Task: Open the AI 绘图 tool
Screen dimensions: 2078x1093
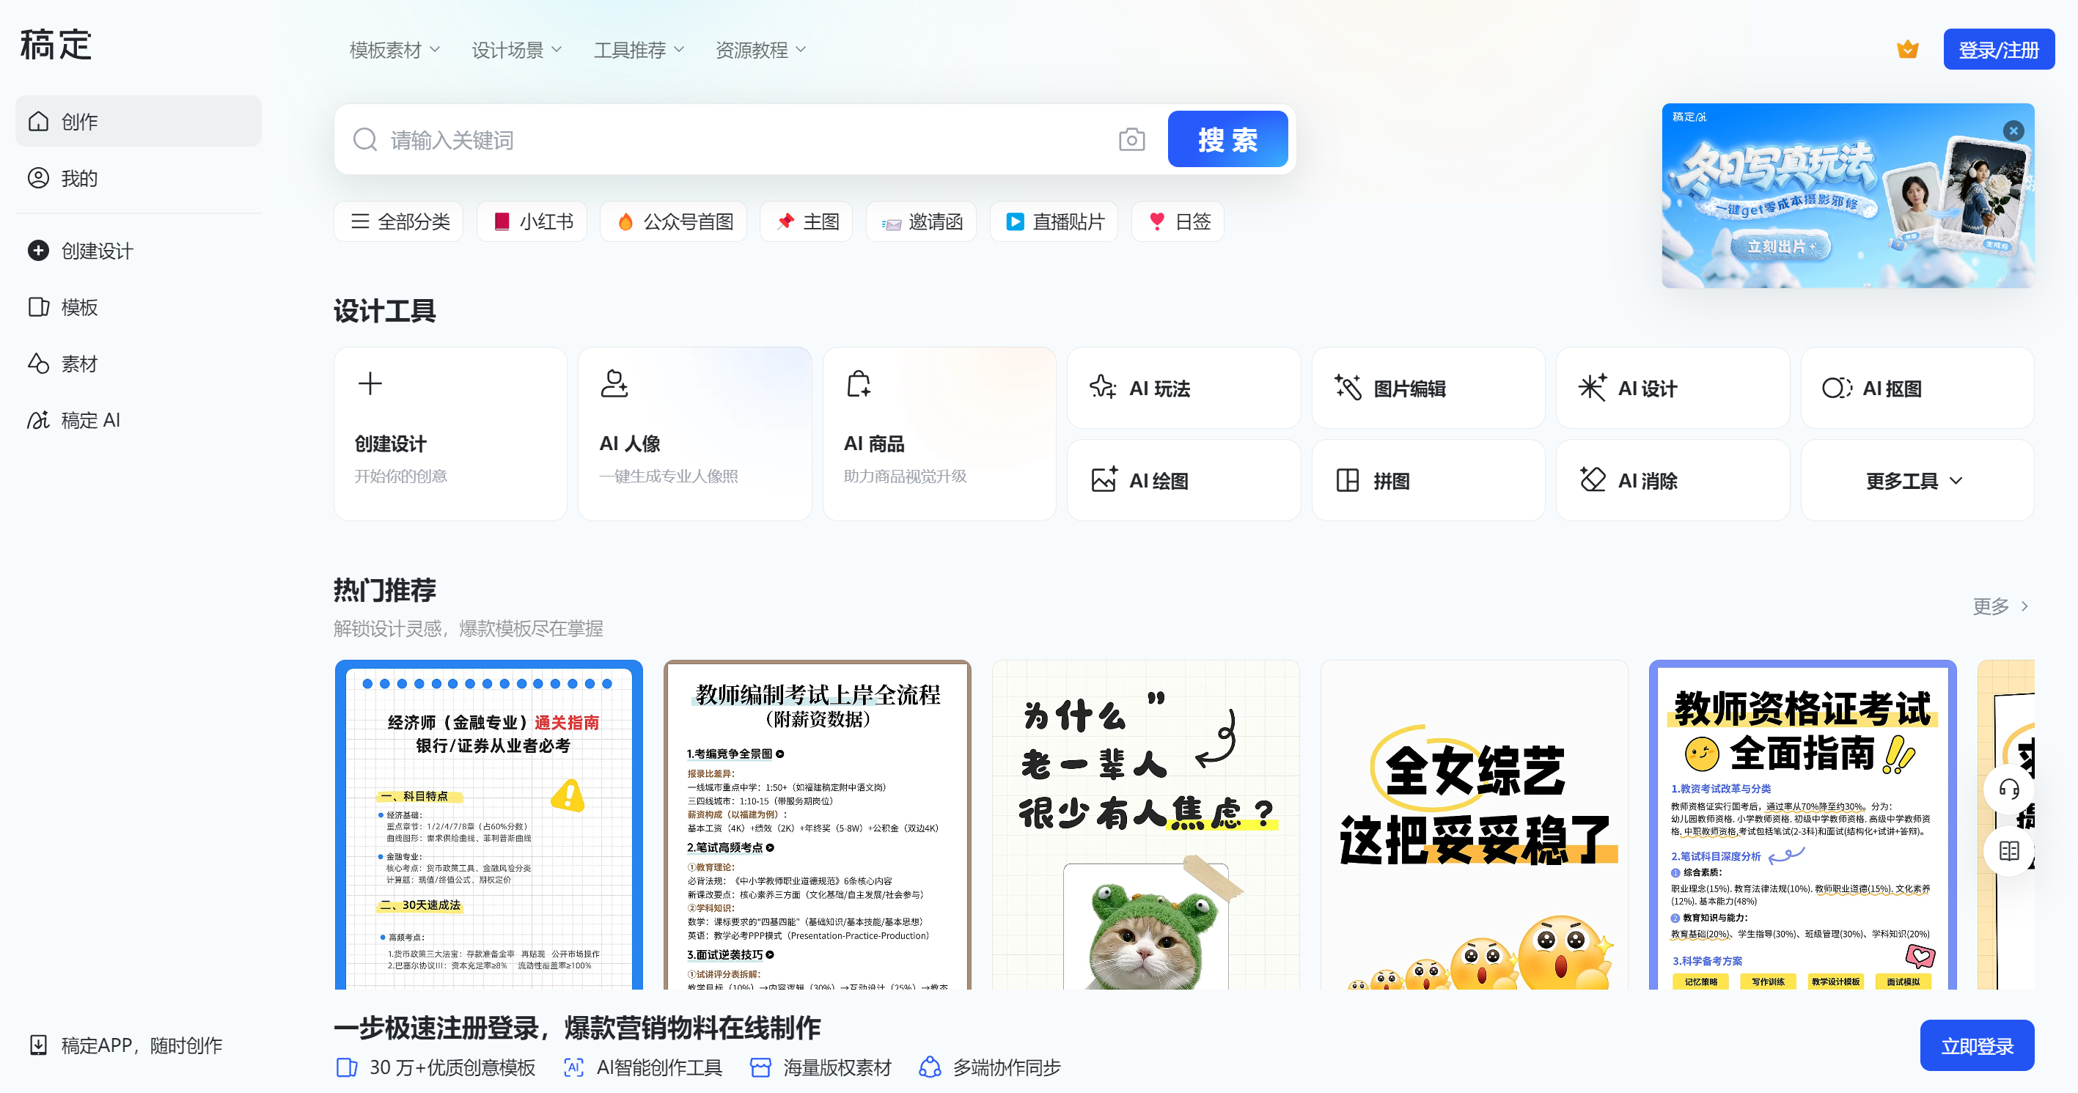Action: click(1183, 480)
